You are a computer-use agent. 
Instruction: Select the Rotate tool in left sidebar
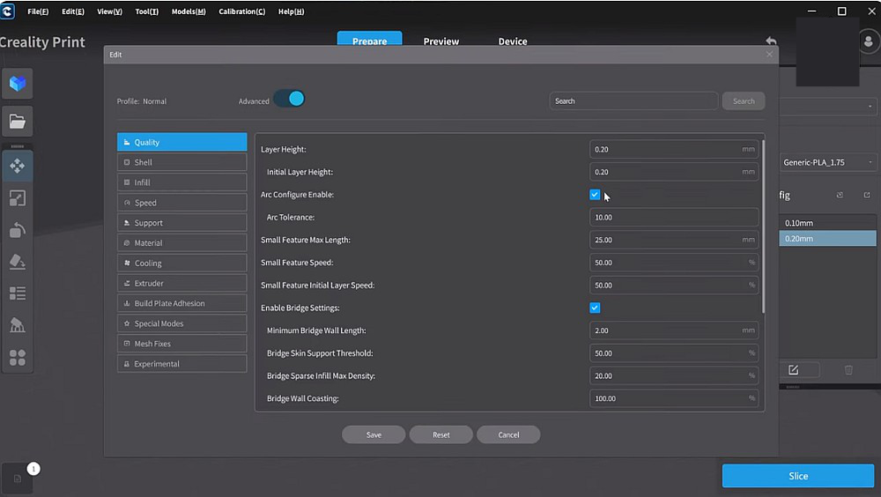[x=18, y=230]
